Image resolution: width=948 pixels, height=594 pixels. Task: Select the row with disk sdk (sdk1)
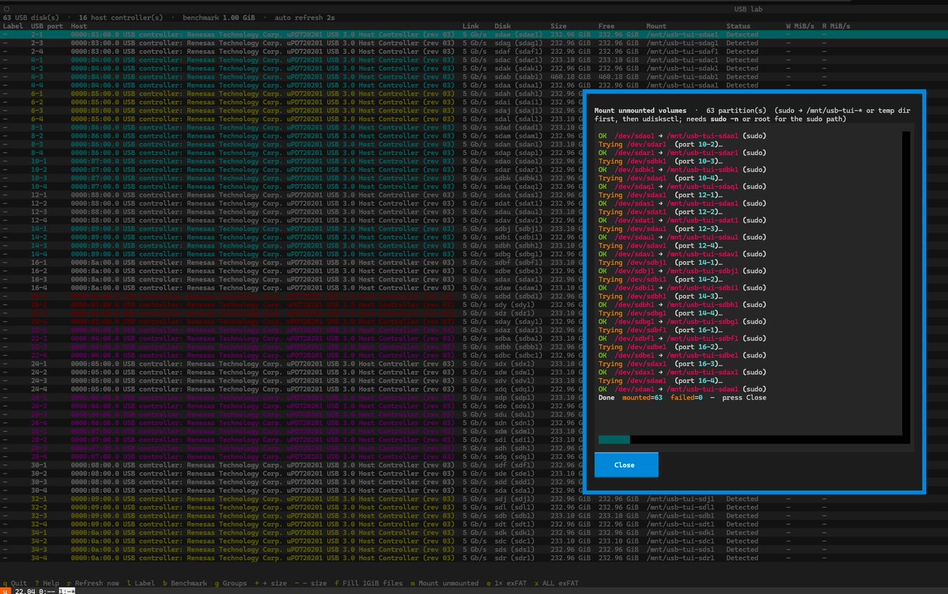[x=474, y=533]
